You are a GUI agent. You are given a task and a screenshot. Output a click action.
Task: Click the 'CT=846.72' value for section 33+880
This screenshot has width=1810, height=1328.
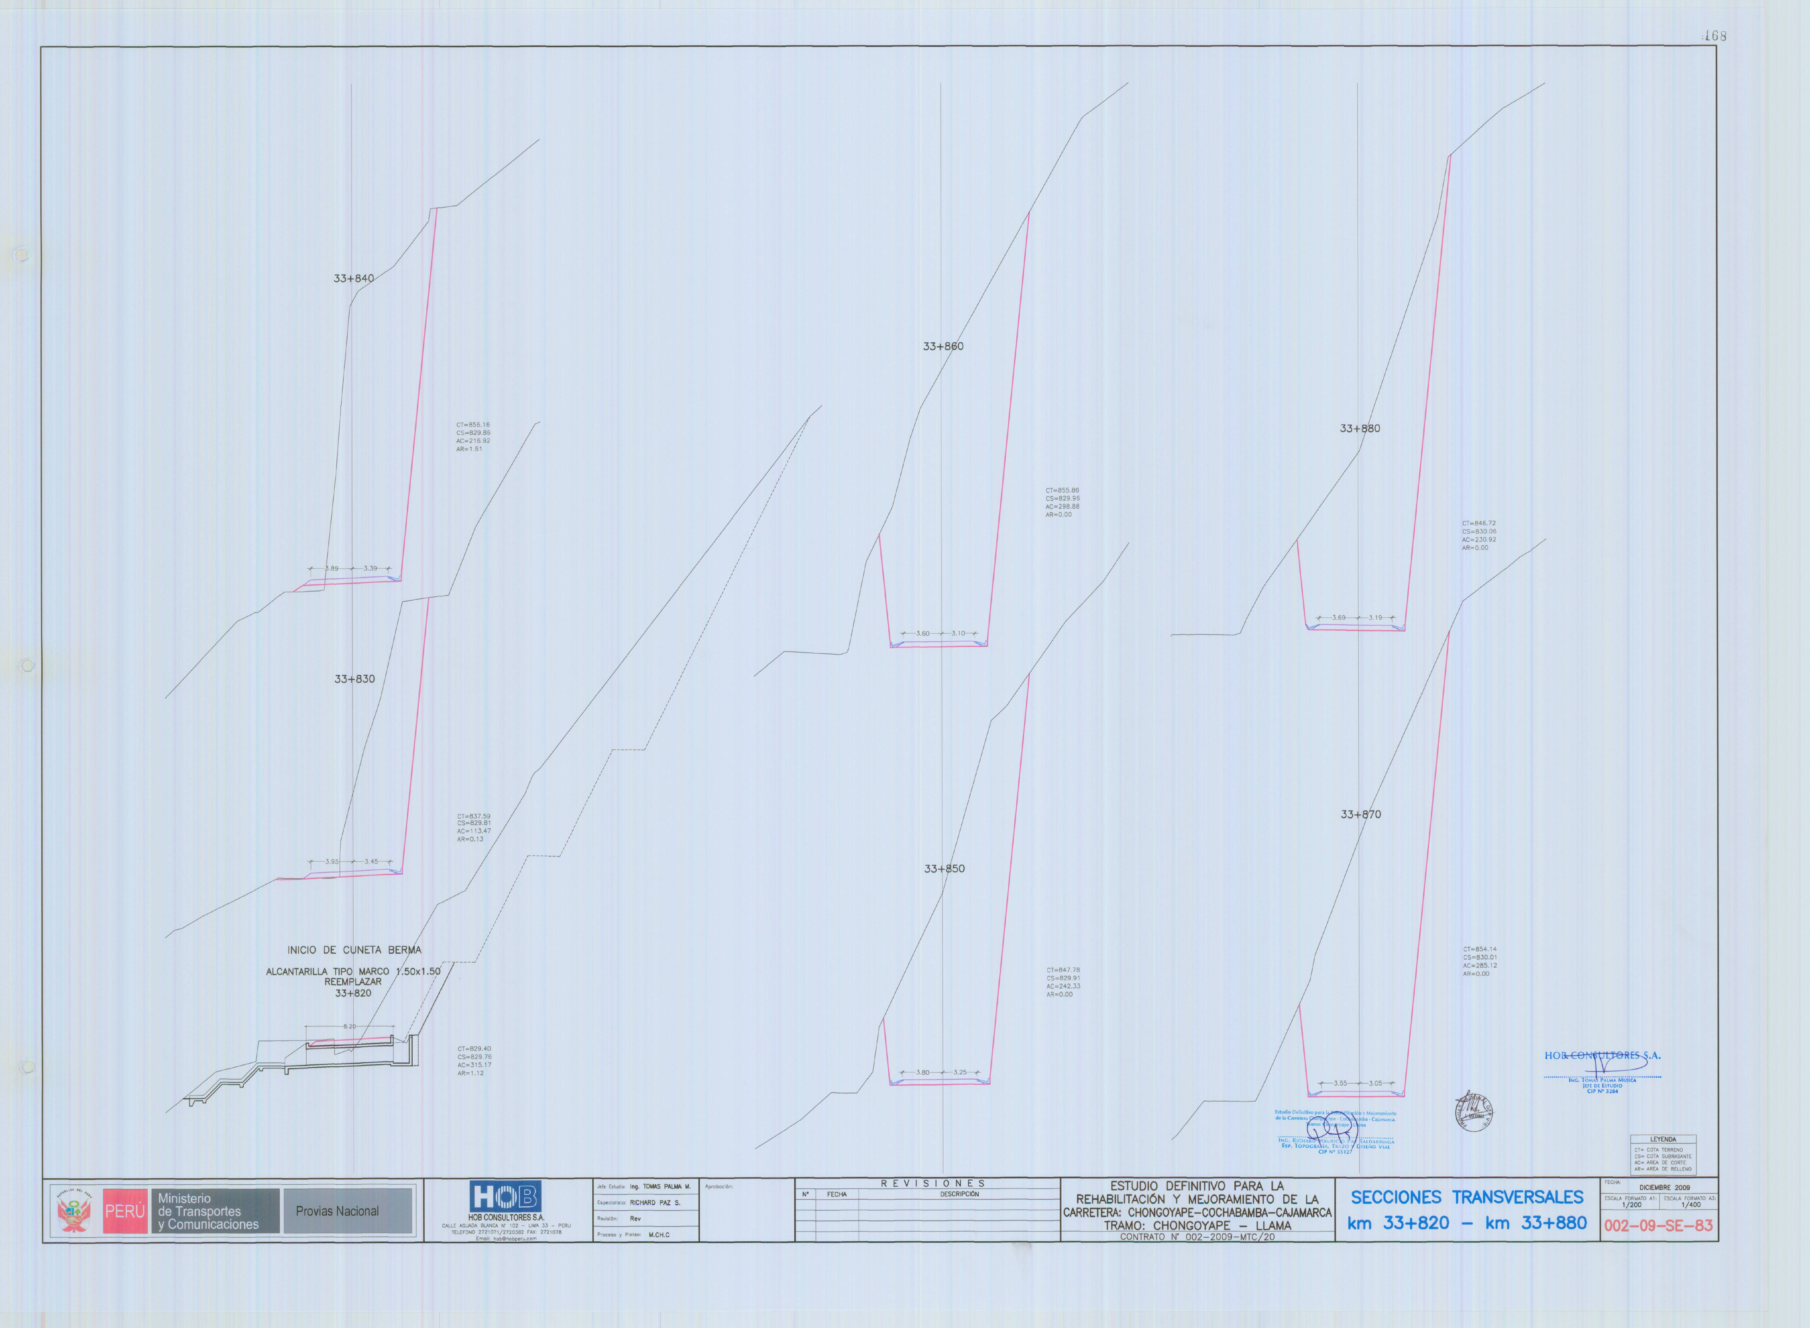pos(1479,523)
